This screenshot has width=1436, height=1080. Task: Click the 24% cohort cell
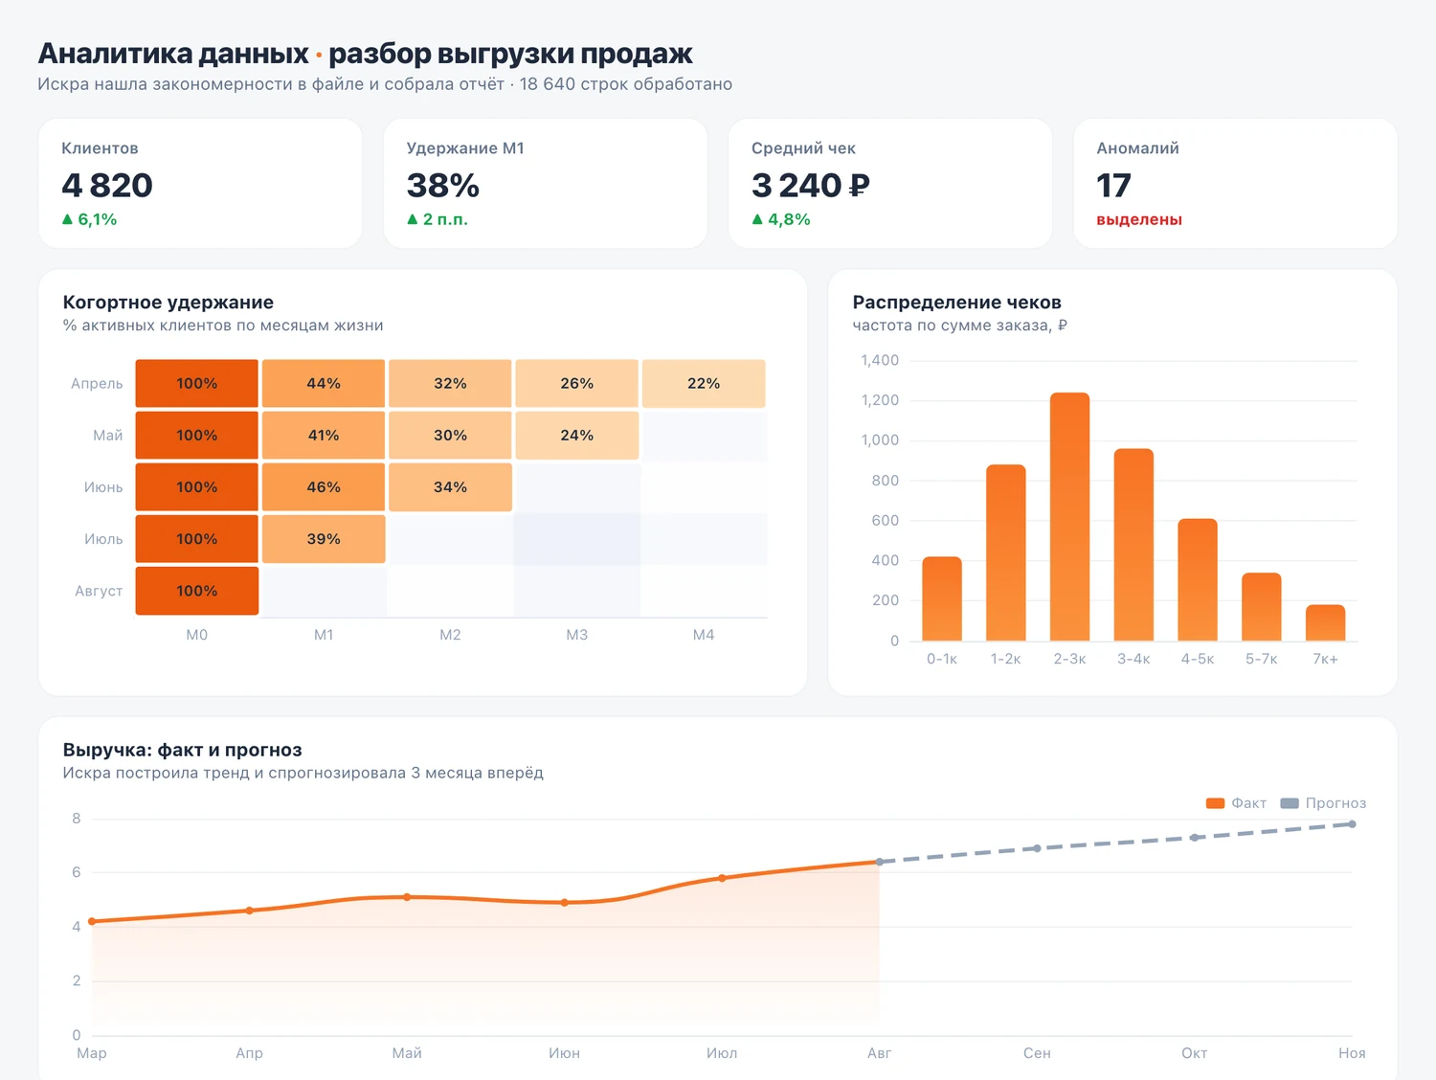(x=577, y=436)
